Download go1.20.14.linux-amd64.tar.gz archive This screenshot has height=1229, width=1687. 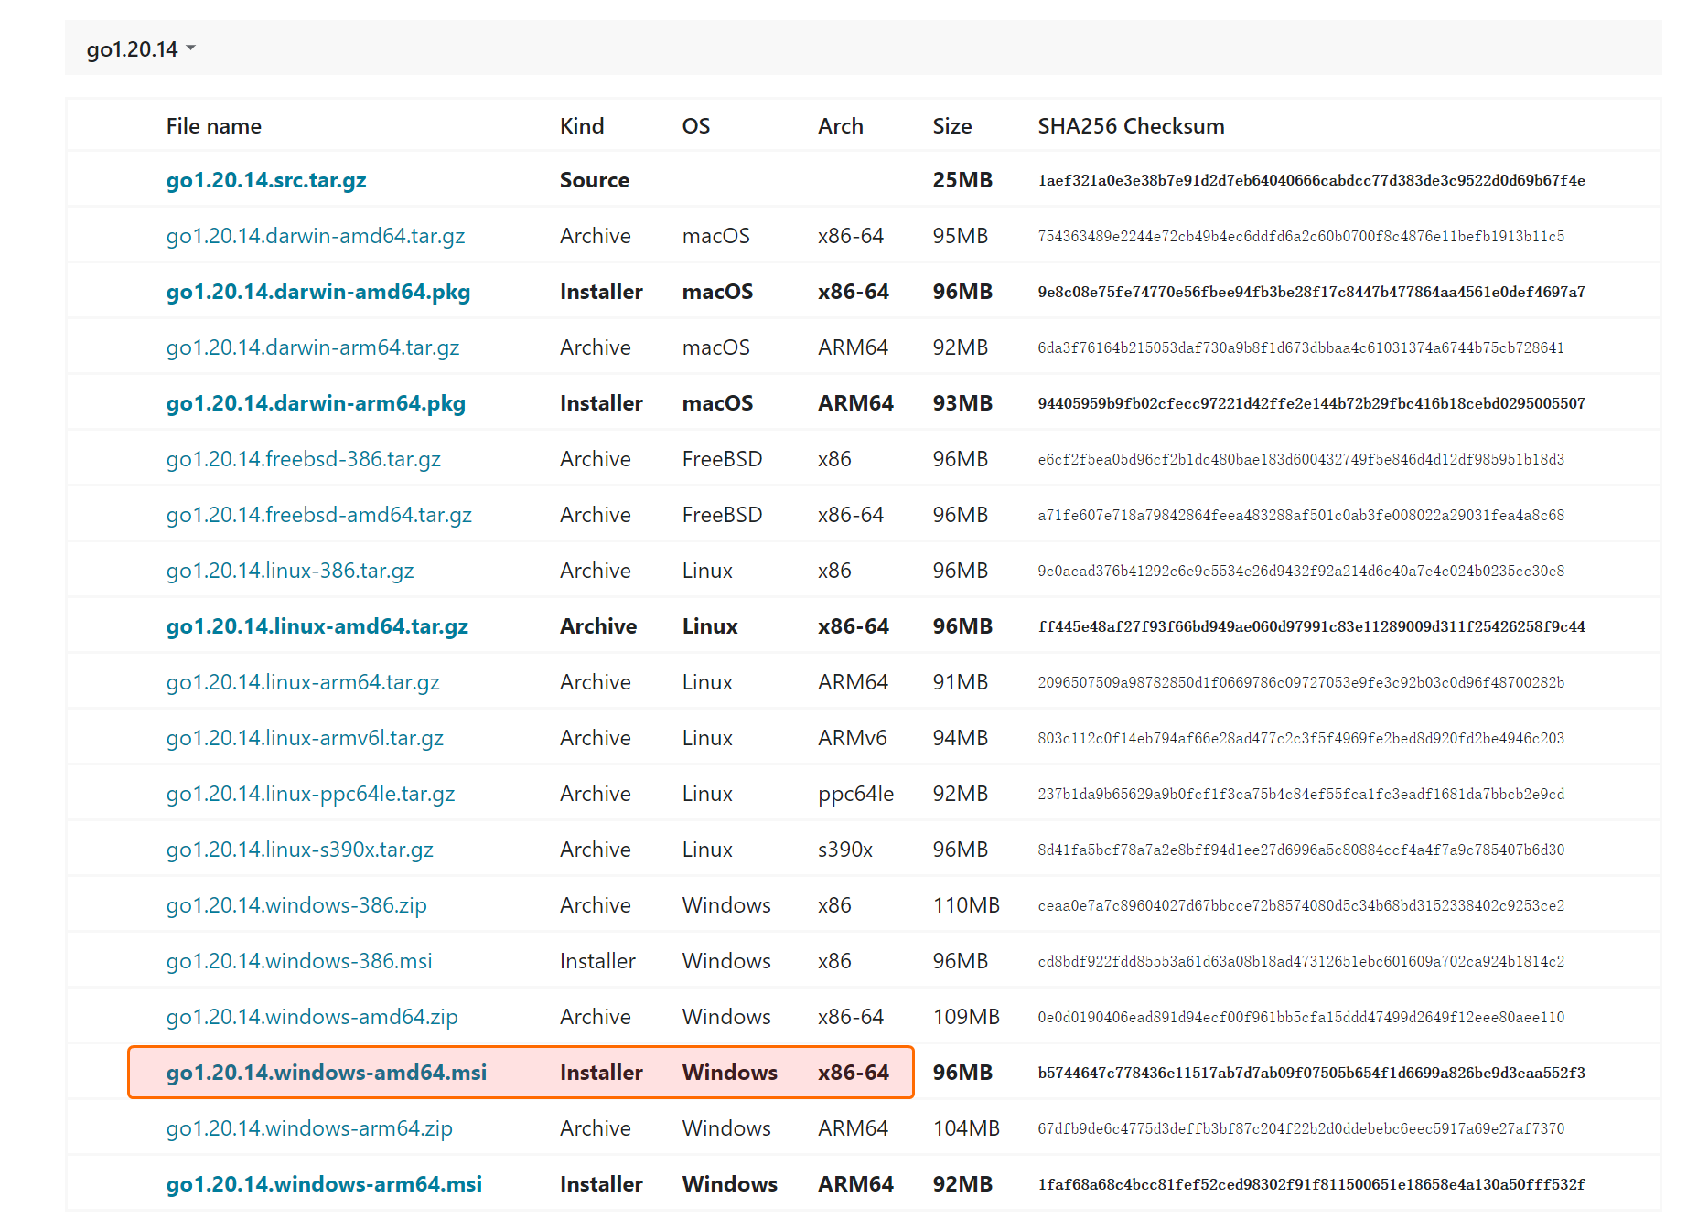(317, 626)
